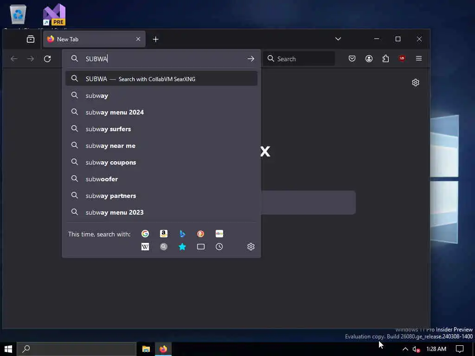Select the 'subway near me' suggestion

pos(161,146)
